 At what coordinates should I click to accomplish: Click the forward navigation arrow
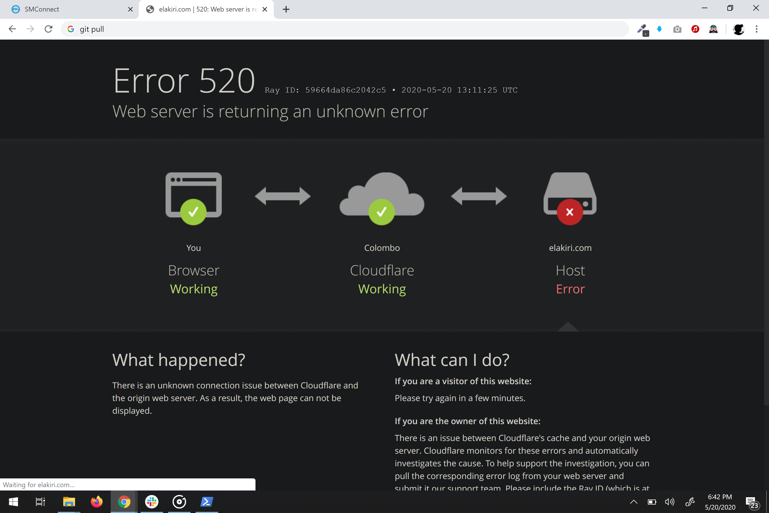tap(30, 29)
